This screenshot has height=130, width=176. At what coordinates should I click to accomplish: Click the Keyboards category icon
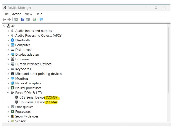coord(12,69)
